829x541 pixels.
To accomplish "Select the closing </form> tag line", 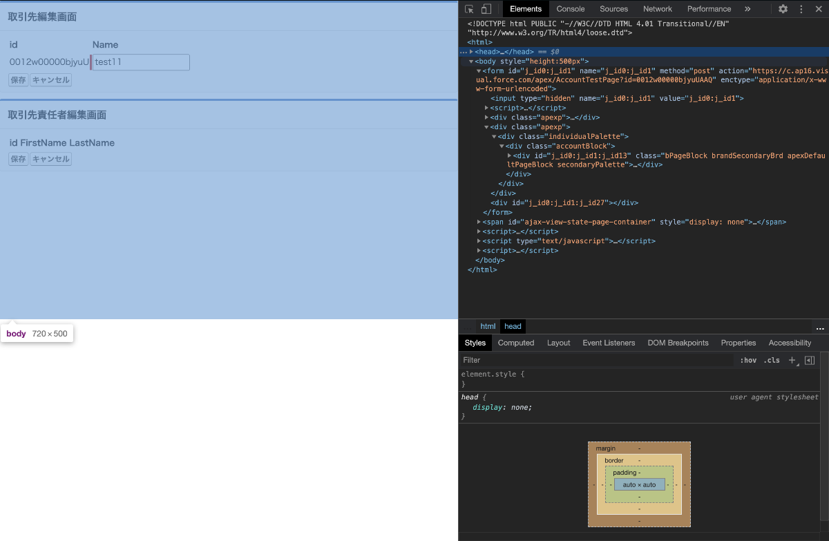I will point(497,212).
